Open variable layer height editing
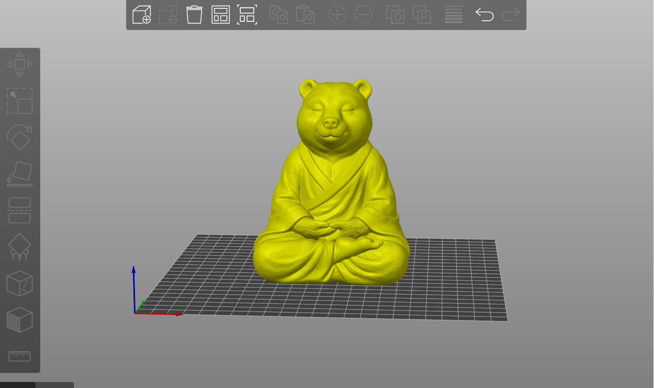The width and height of the screenshot is (654, 388). pos(453,15)
